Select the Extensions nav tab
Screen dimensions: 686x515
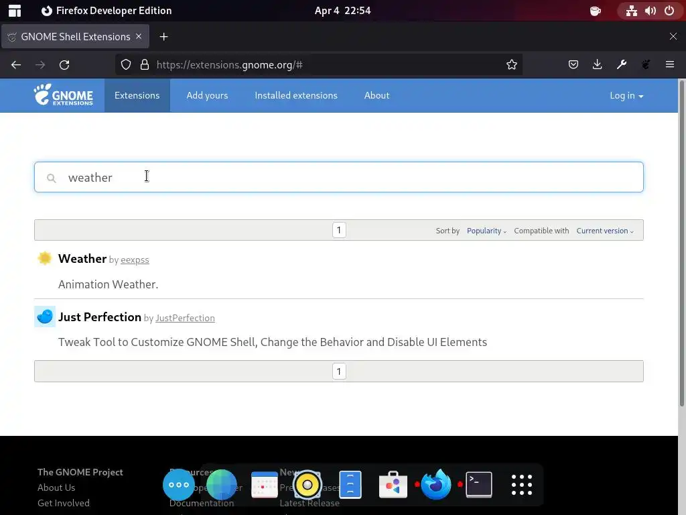coord(137,95)
